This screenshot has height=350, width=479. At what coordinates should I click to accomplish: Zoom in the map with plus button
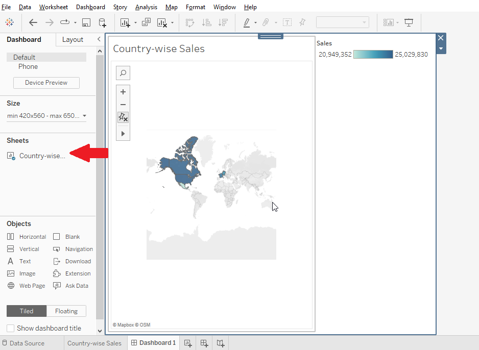click(123, 92)
